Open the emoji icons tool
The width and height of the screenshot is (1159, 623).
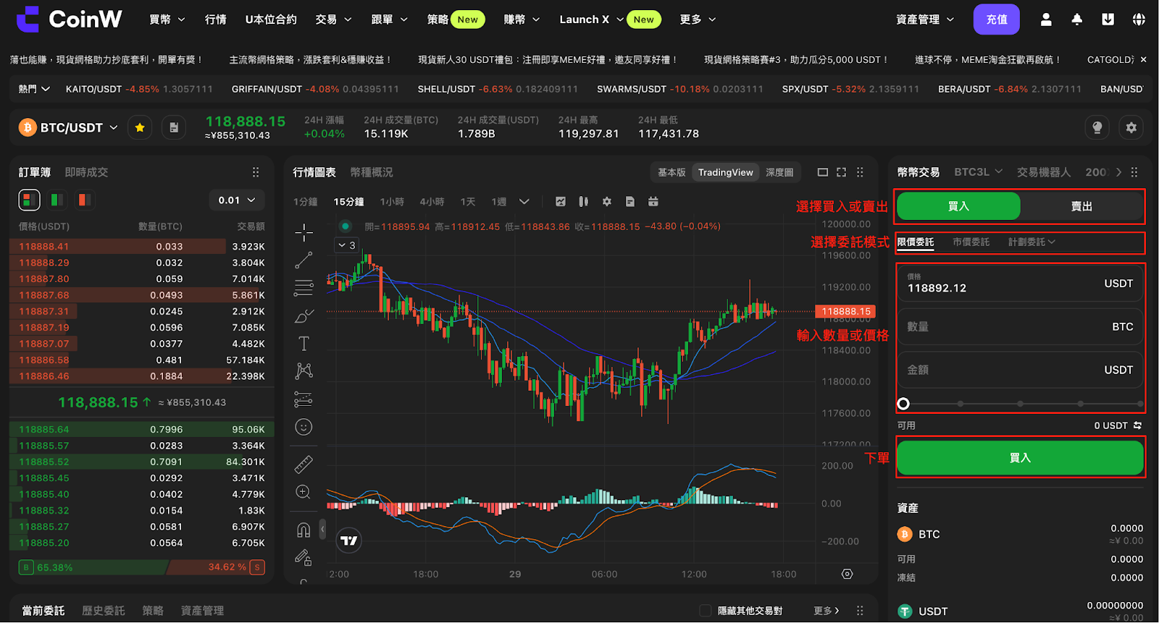tap(304, 427)
